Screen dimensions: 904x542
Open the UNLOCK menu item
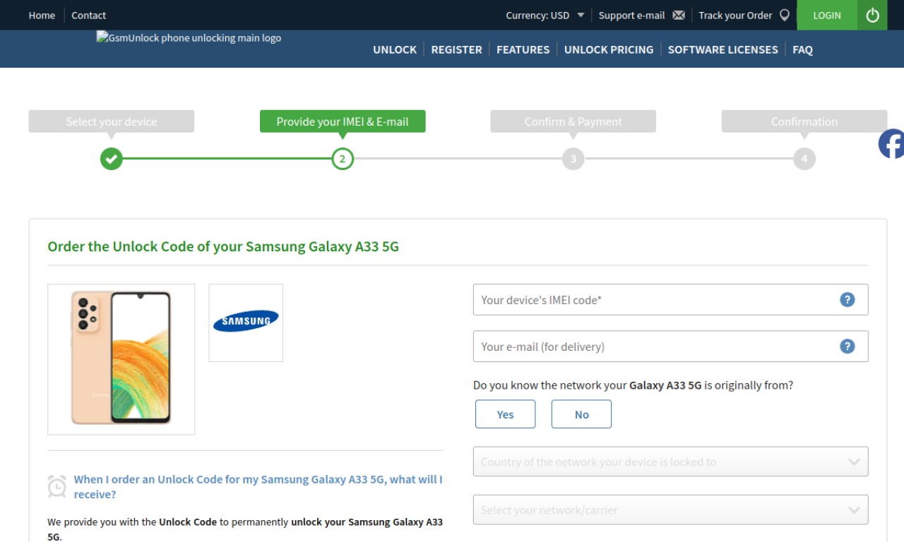tap(395, 49)
